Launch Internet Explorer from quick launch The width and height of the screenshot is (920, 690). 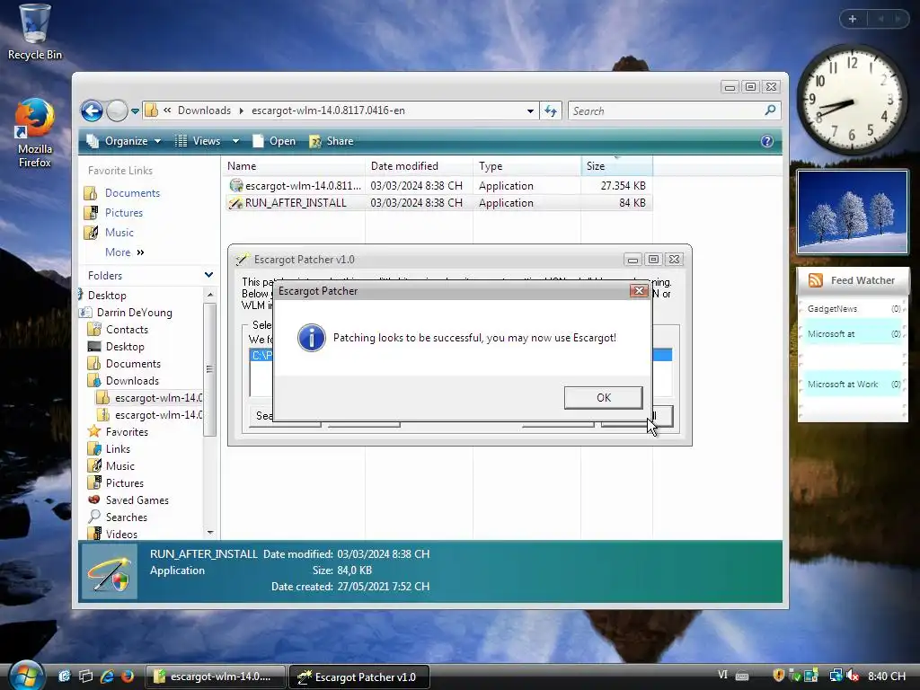pos(107,676)
